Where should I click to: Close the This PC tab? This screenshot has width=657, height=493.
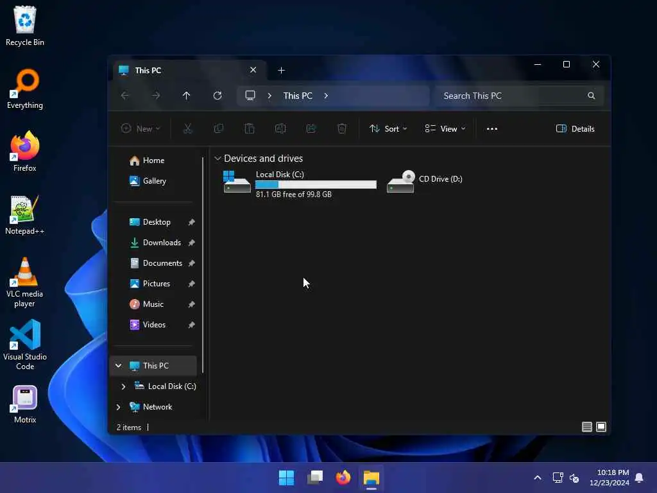[253, 70]
